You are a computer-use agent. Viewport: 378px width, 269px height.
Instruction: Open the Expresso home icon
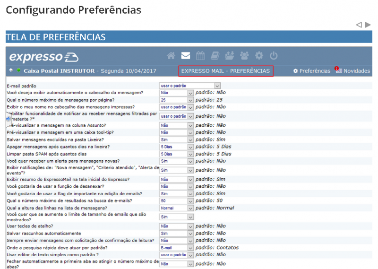coord(171,56)
